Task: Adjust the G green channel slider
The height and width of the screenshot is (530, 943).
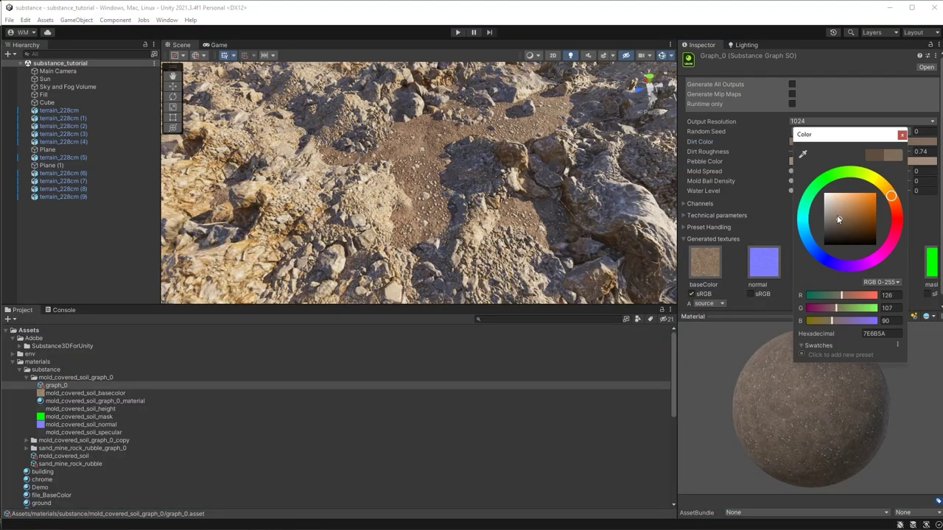Action: [x=841, y=308]
